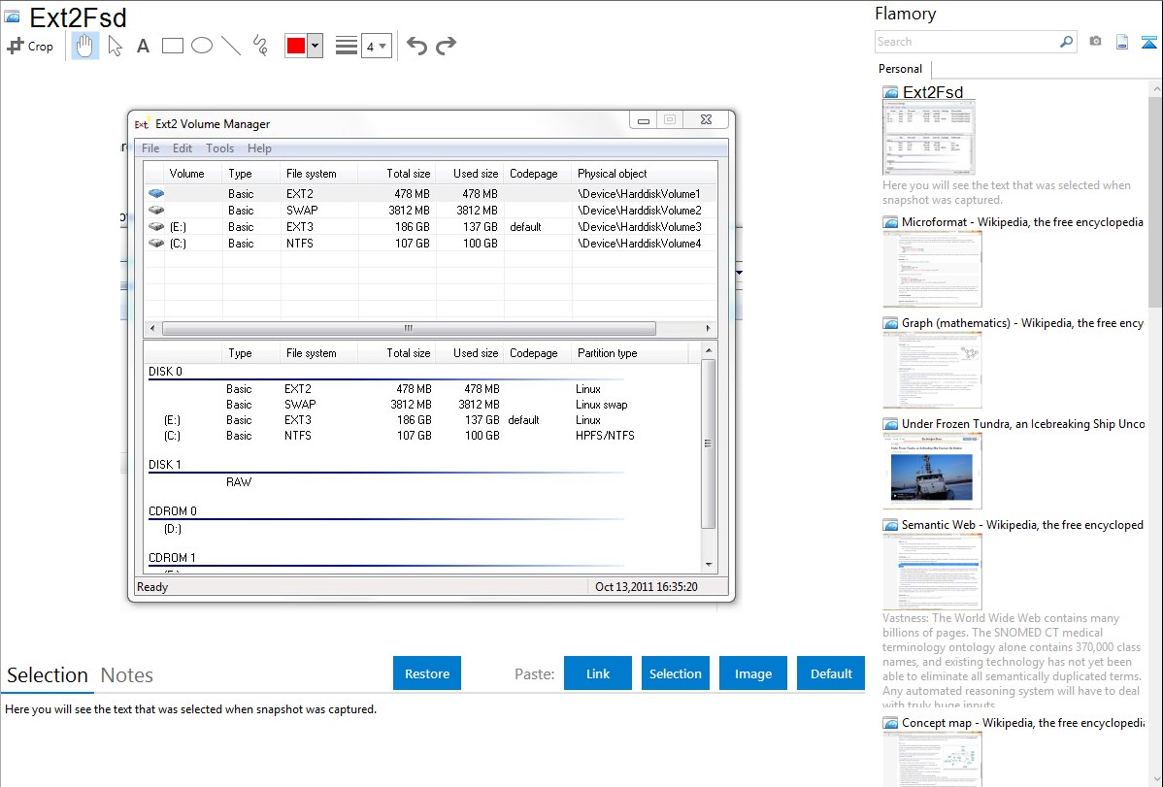1163x787 pixels.
Task: Open the Tools menu in Ext2 Volume Manager
Action: 219,148
